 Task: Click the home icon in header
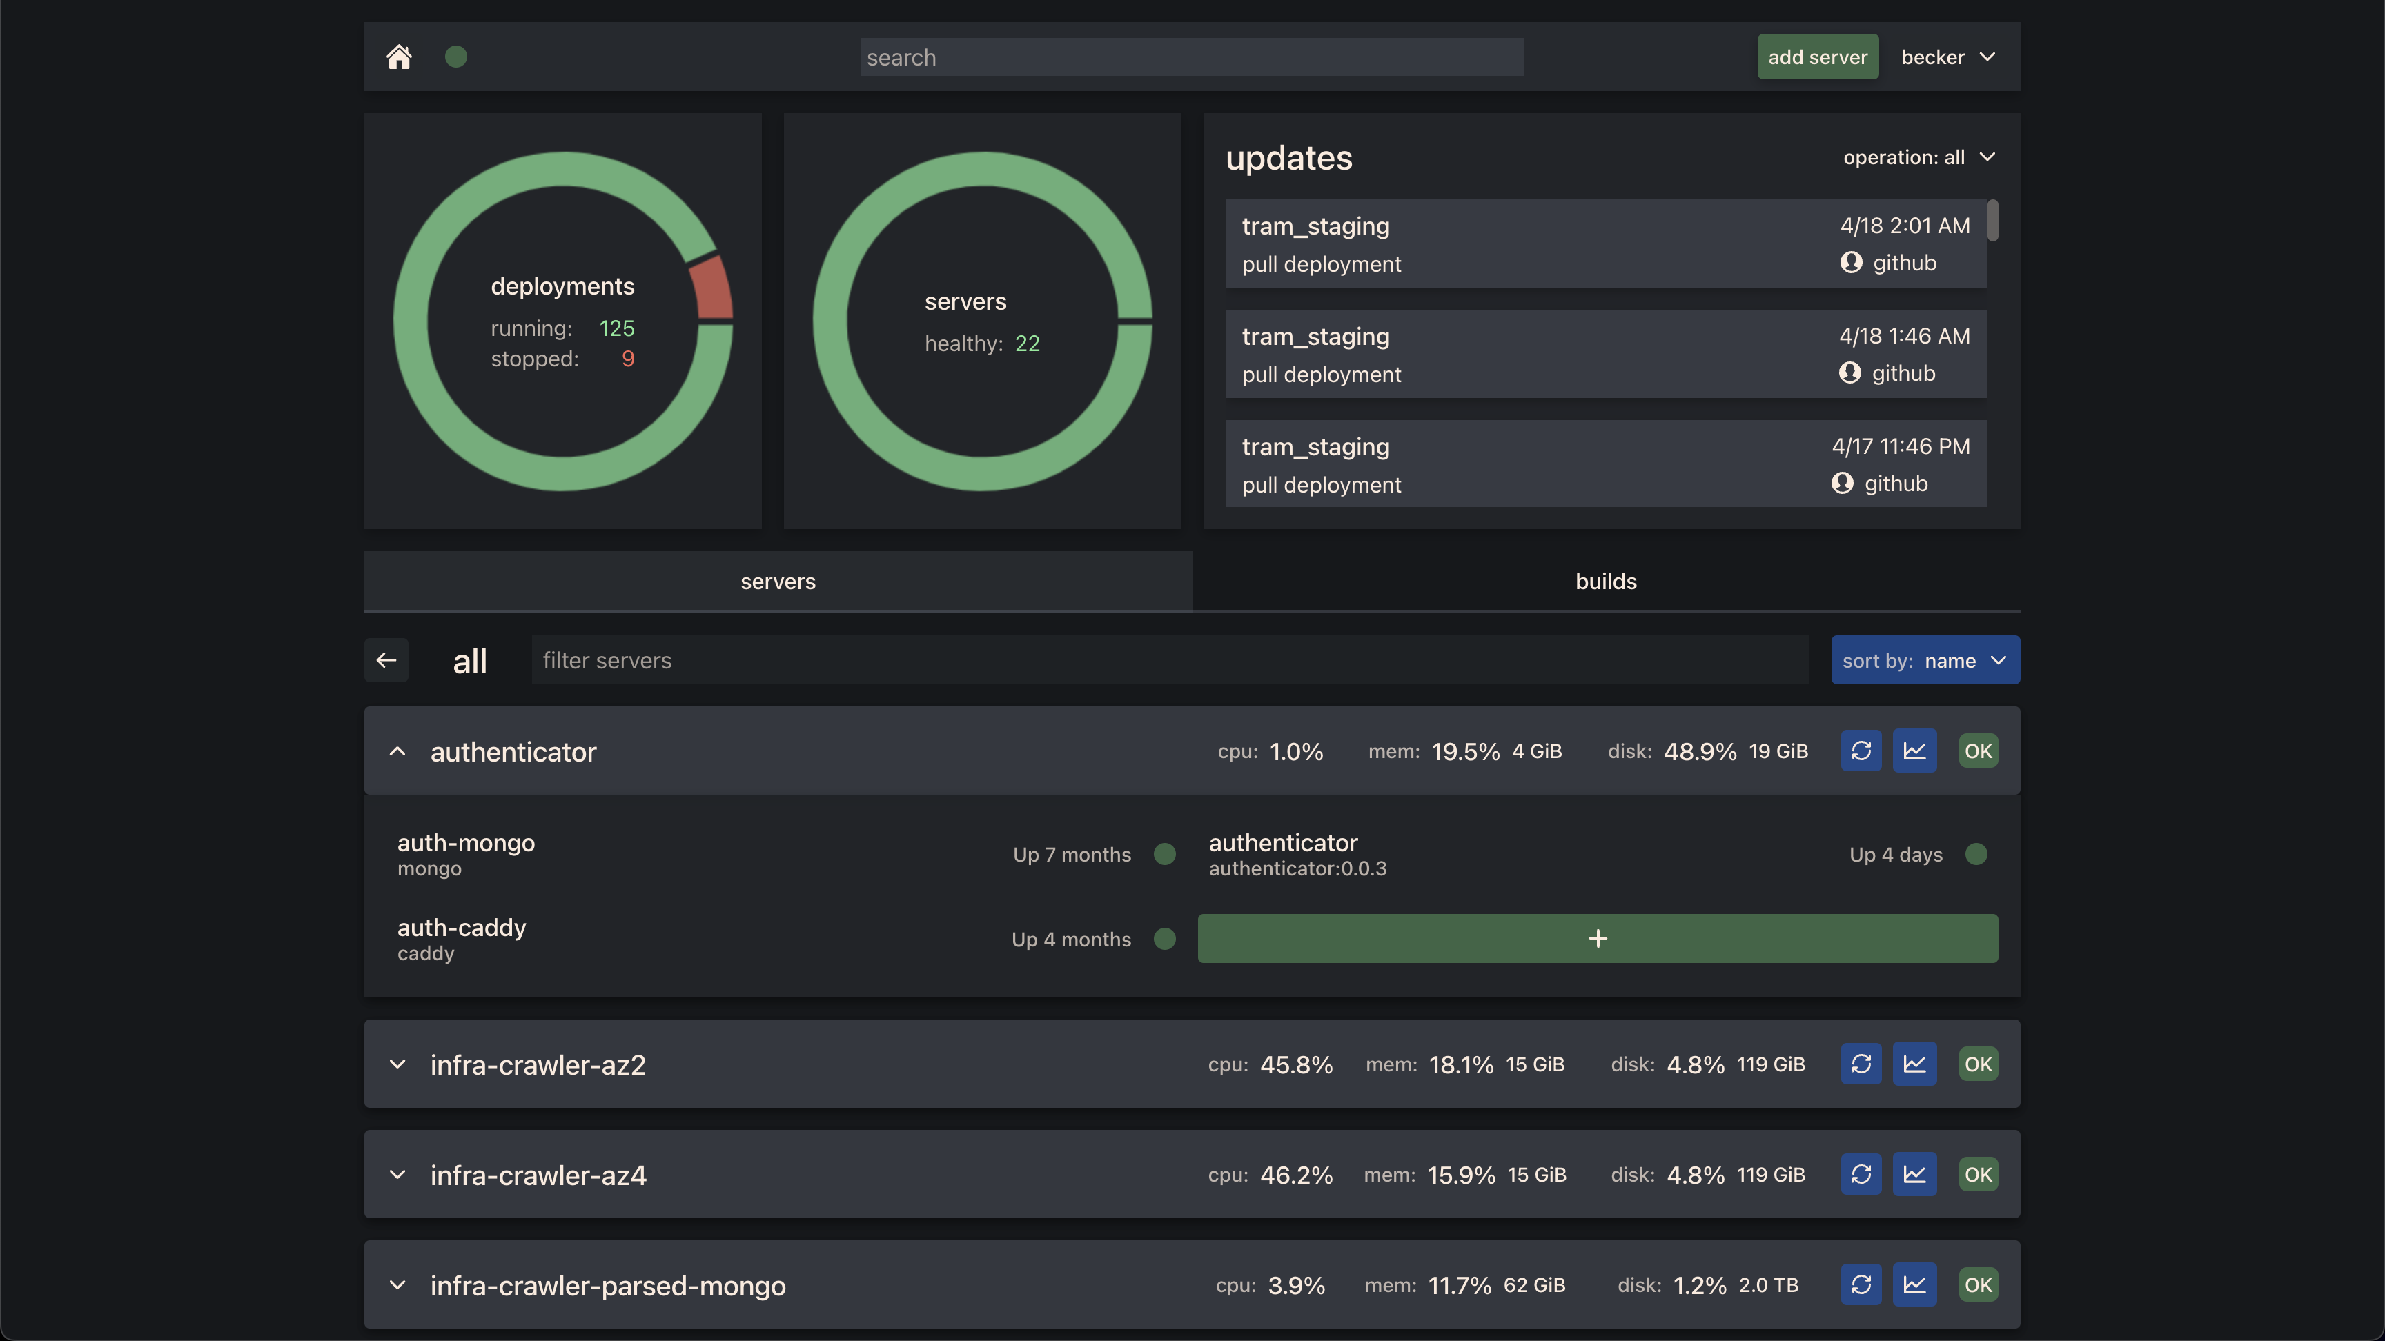(399, 57)
